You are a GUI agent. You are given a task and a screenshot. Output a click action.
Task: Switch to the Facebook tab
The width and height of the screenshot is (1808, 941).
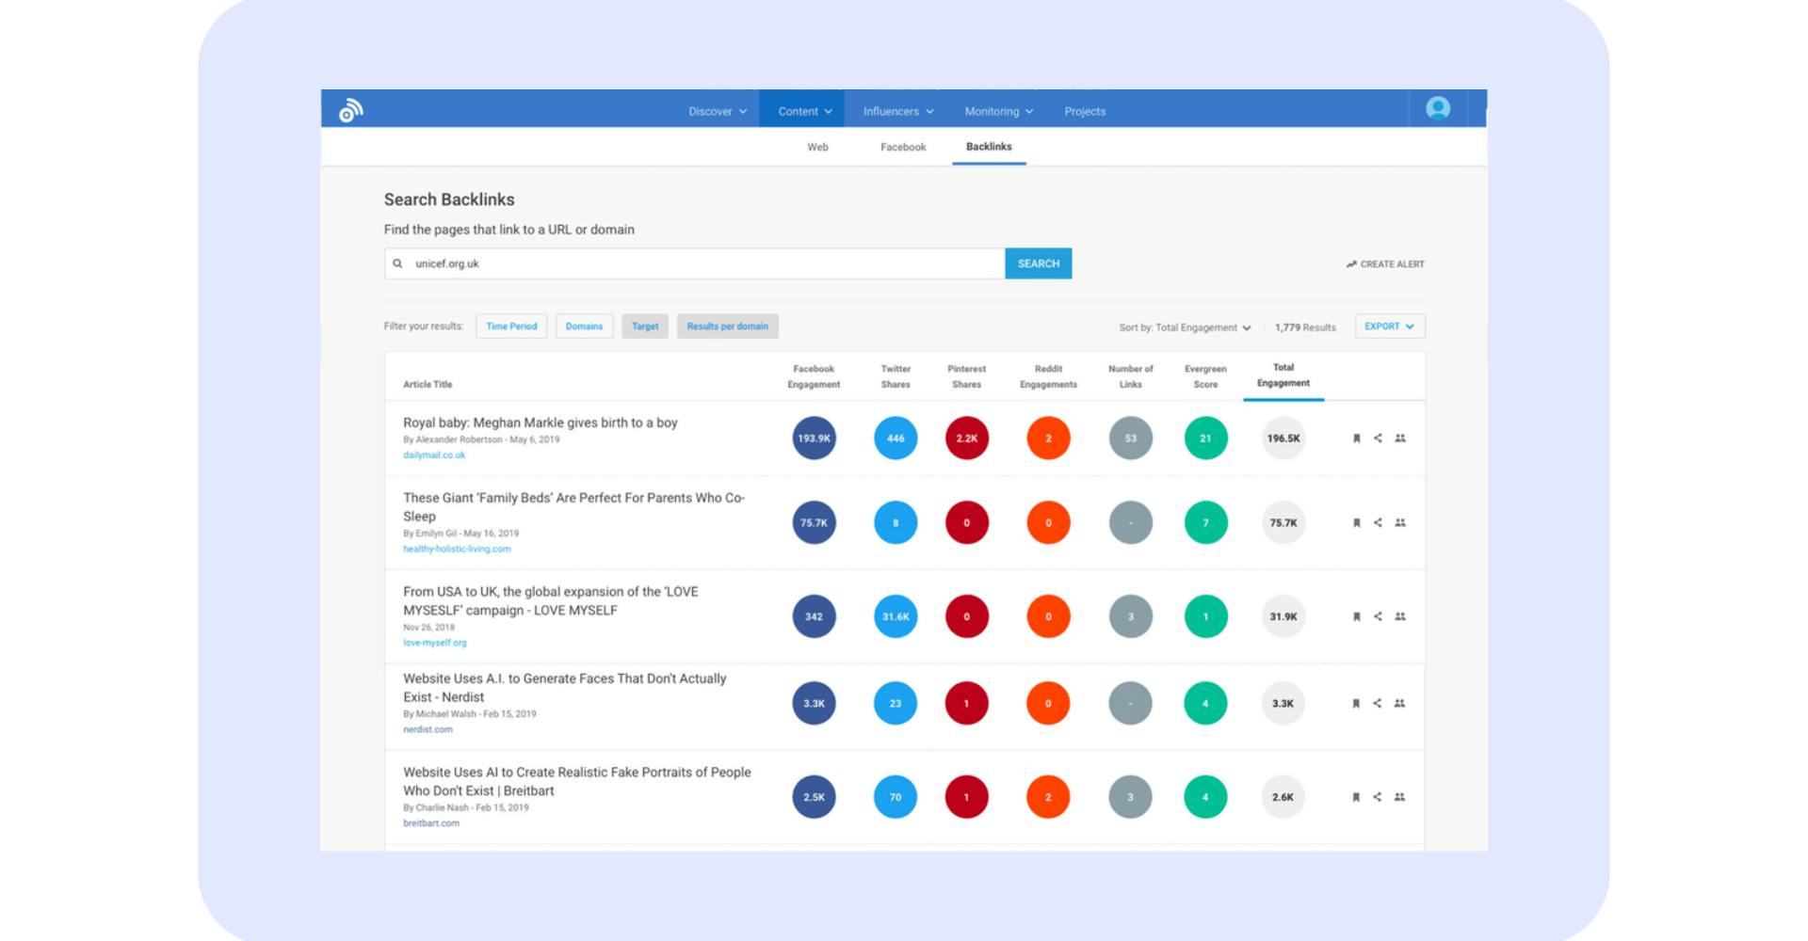902,147
